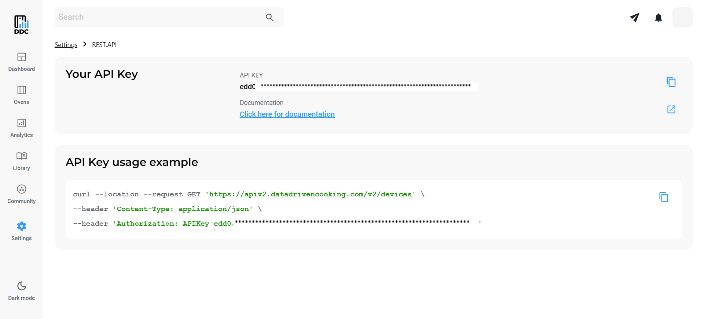Navigate to the Community page
The image size is (704, 319).
click(x=22, y=194)
